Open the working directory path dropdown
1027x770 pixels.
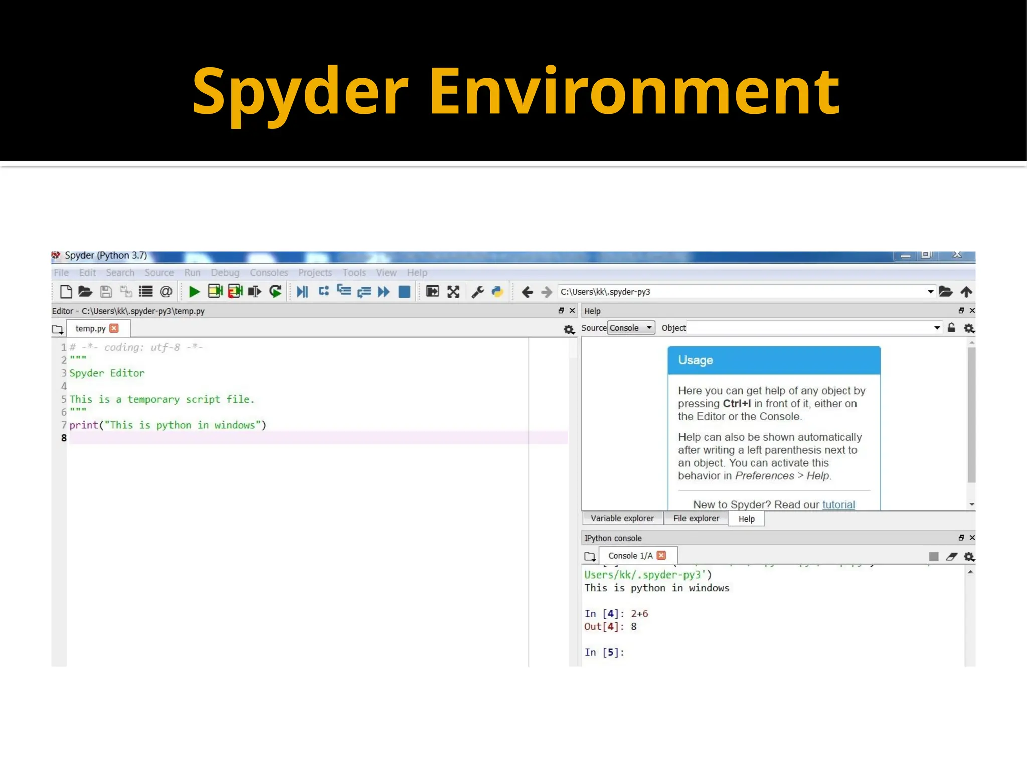(930, 292)
